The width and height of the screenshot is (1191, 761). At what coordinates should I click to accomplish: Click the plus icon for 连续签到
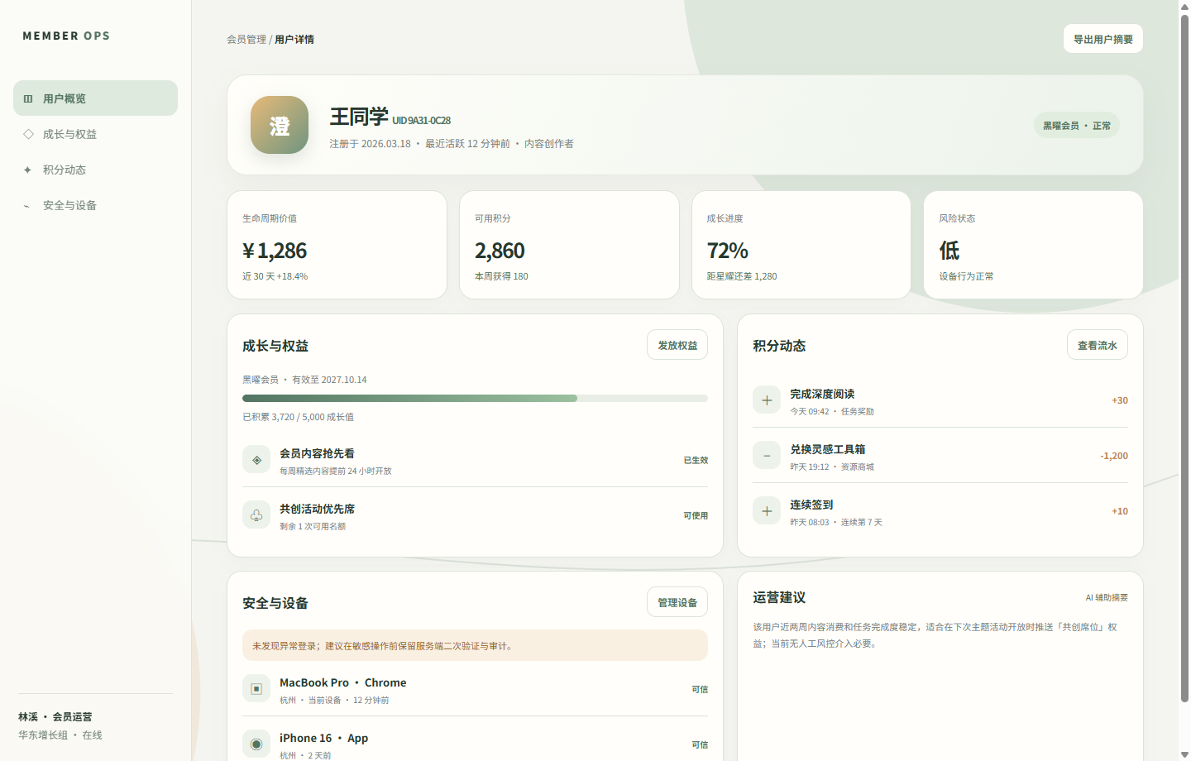click(x=767, y=511)
